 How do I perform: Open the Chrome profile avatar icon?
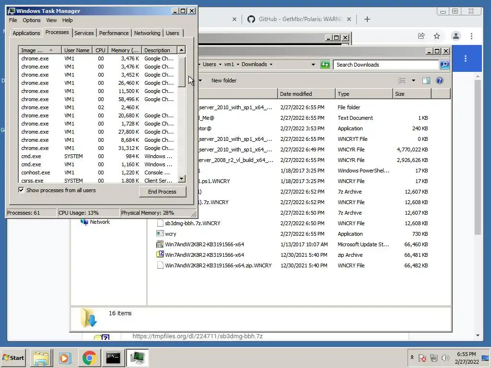click(456, 36)
